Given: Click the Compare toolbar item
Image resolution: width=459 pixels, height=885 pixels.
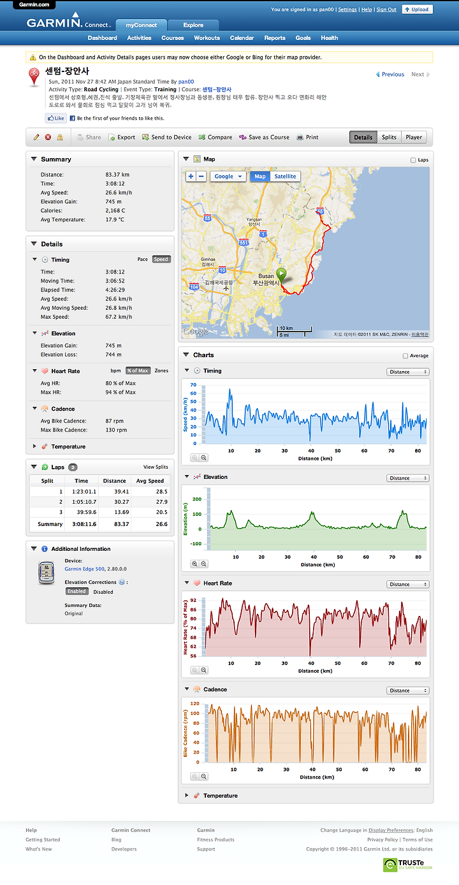Looking at the screenshot, I should 215,137.
